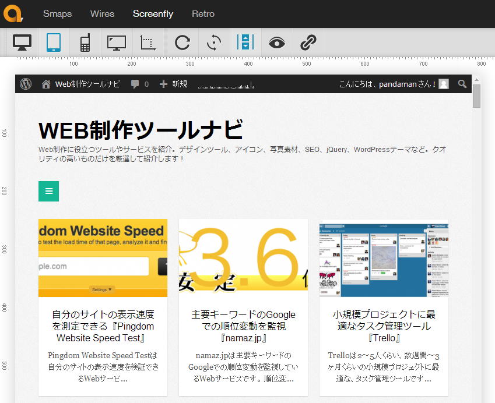This screenshot has width=495, height=403.
Task: Click the WEB制作ツールナビ site title
Action: tap(141, 130)
